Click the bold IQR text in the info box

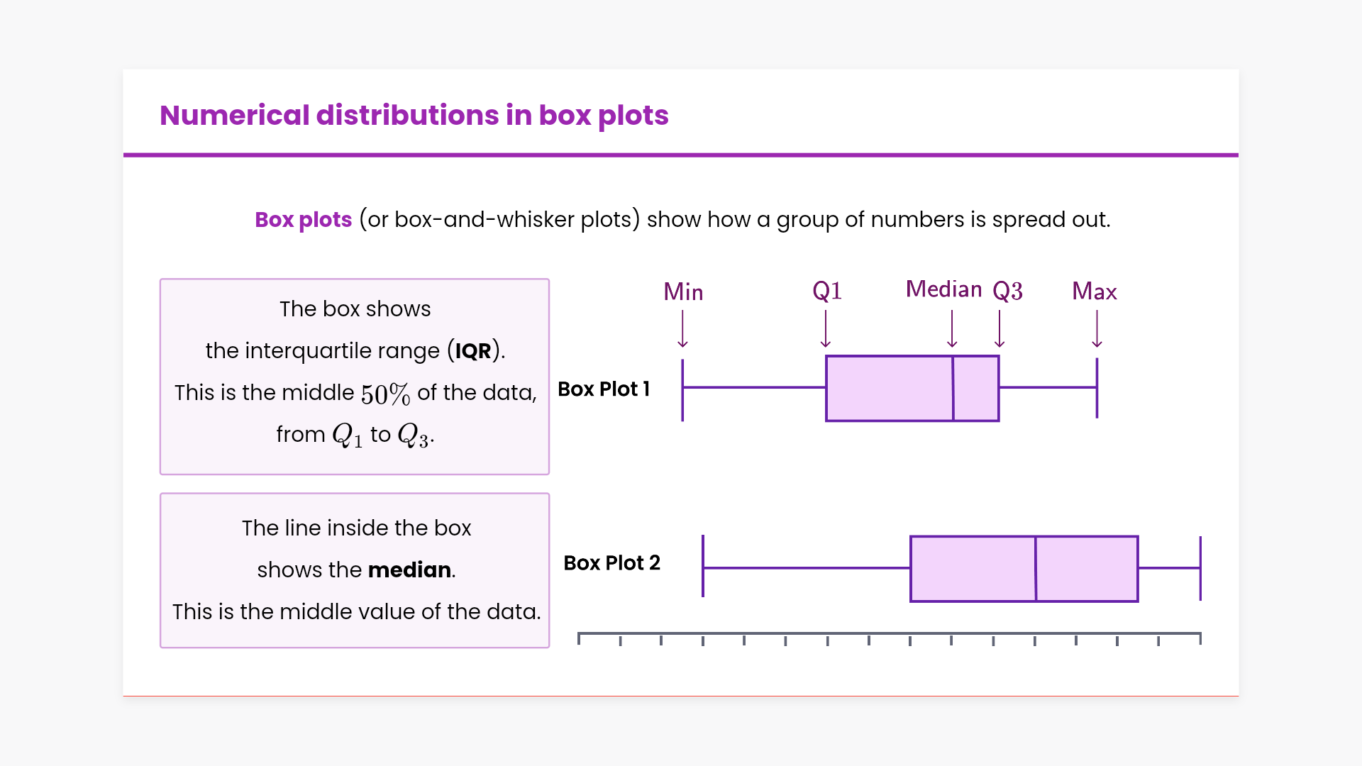click(473, 351)
